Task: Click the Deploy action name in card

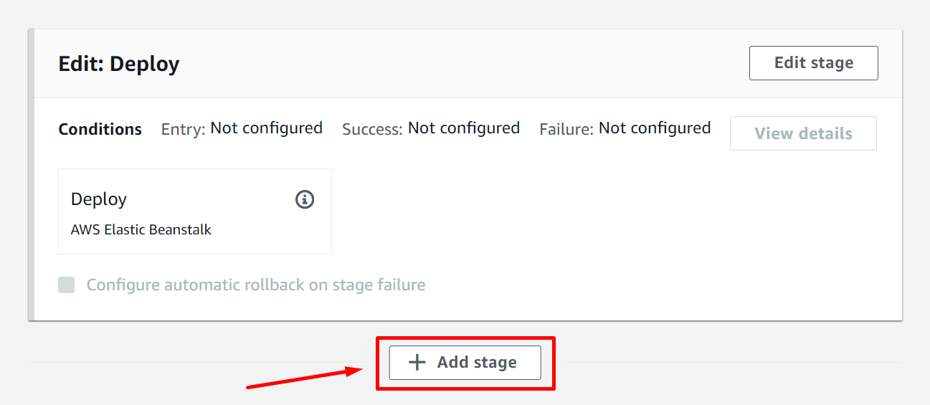Action: (x=99, y=199)
